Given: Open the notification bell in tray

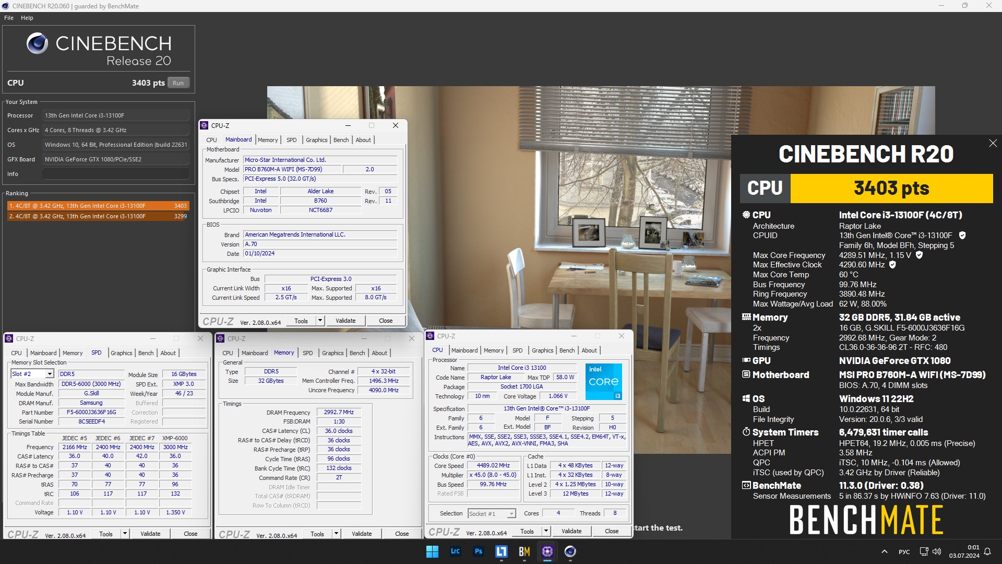Looking at the screenshot, I should [987, 551].
